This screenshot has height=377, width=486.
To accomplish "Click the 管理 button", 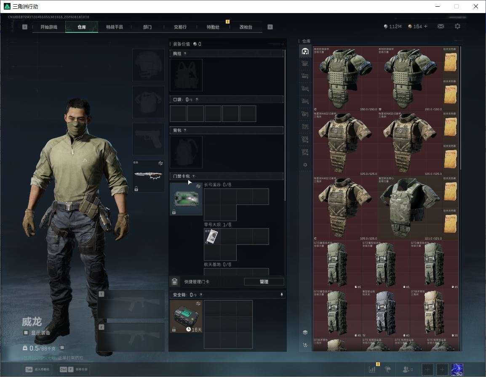I will tap(264, 281).
